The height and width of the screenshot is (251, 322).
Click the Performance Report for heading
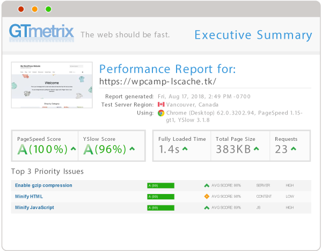(167, 69)
